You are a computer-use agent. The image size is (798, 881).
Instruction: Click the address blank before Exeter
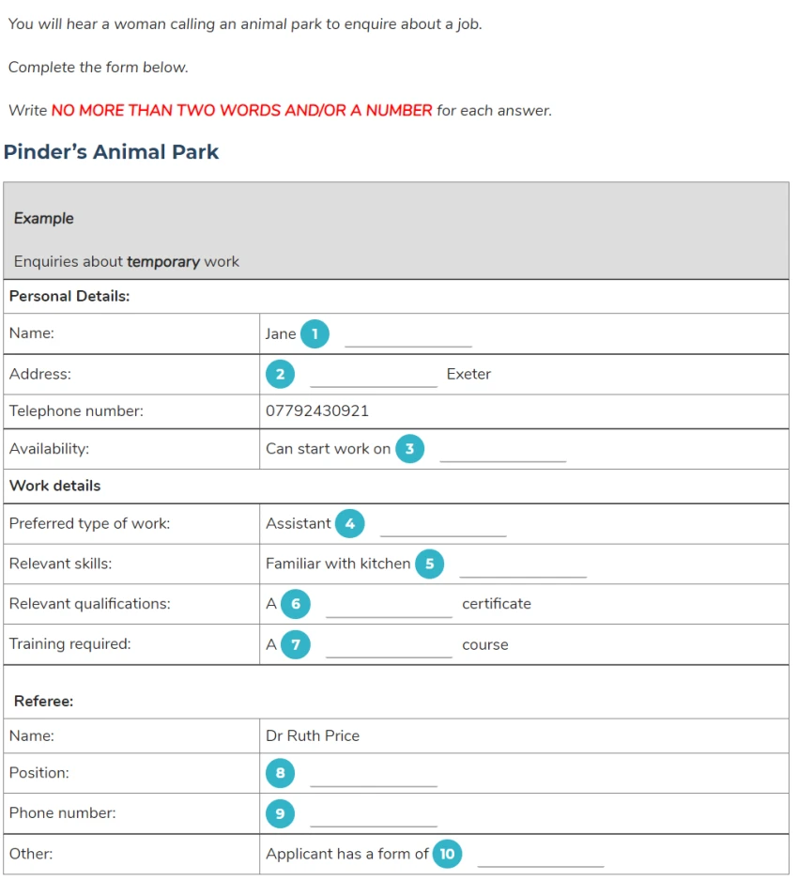[374, 379]
